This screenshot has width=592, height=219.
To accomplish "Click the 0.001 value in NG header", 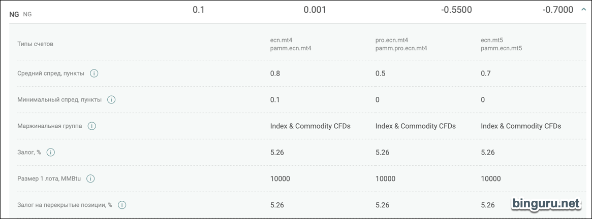I will (x=315, y=10).
